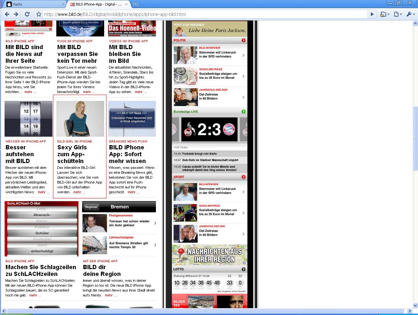Click the horizontal scrollbar right arrow
This screenshot has width=418, height=315.
point(409,311)
